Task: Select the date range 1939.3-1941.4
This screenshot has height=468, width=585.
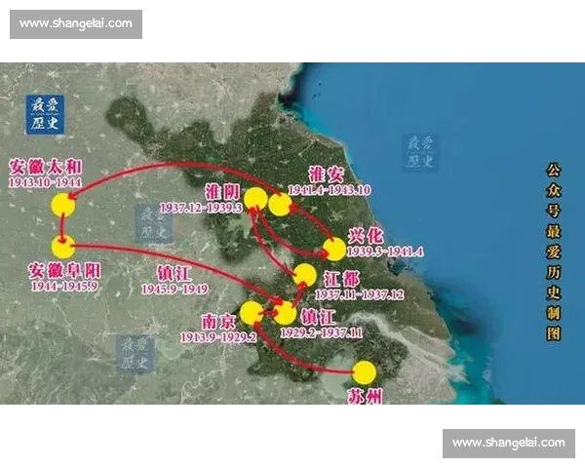Action: pos(385,252)
